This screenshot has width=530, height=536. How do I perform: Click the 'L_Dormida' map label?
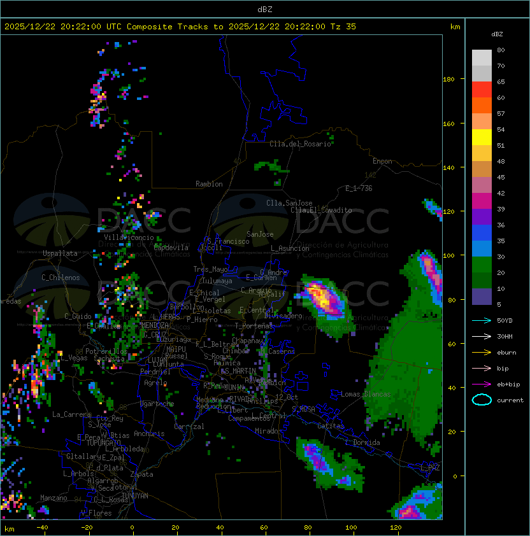(x=362, y=442)
